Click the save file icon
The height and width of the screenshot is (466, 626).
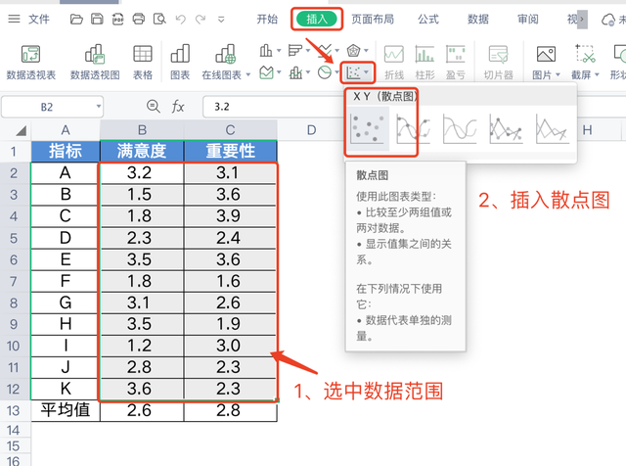tap(97, 19)
